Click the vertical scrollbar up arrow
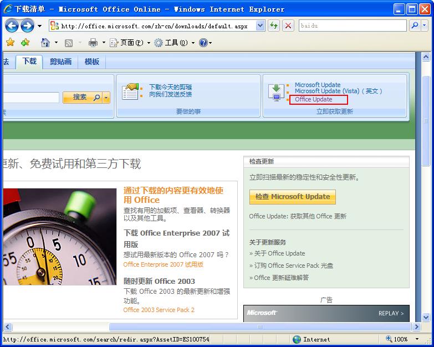434x347 pixels. [x=426, y=57]
